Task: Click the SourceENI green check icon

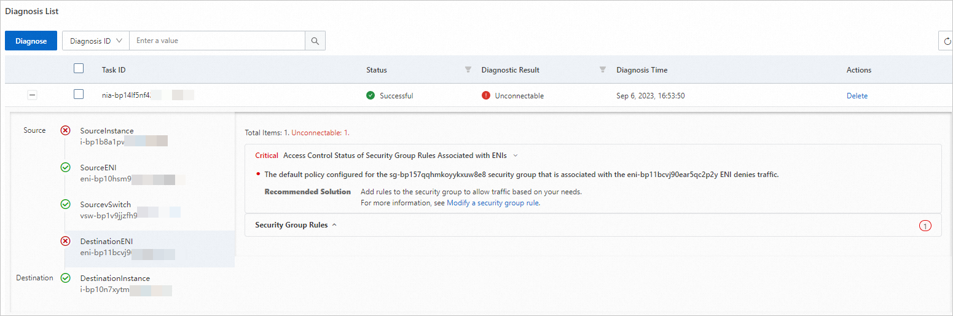Action: (x=66, y=167)
